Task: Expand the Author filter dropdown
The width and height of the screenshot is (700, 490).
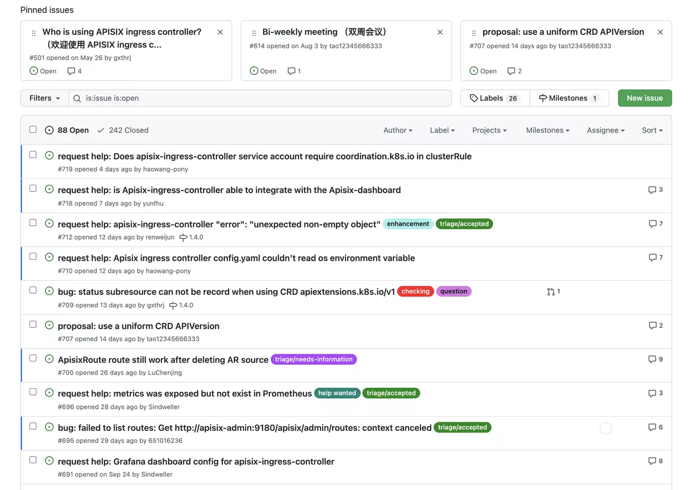Action: point(398,130)
